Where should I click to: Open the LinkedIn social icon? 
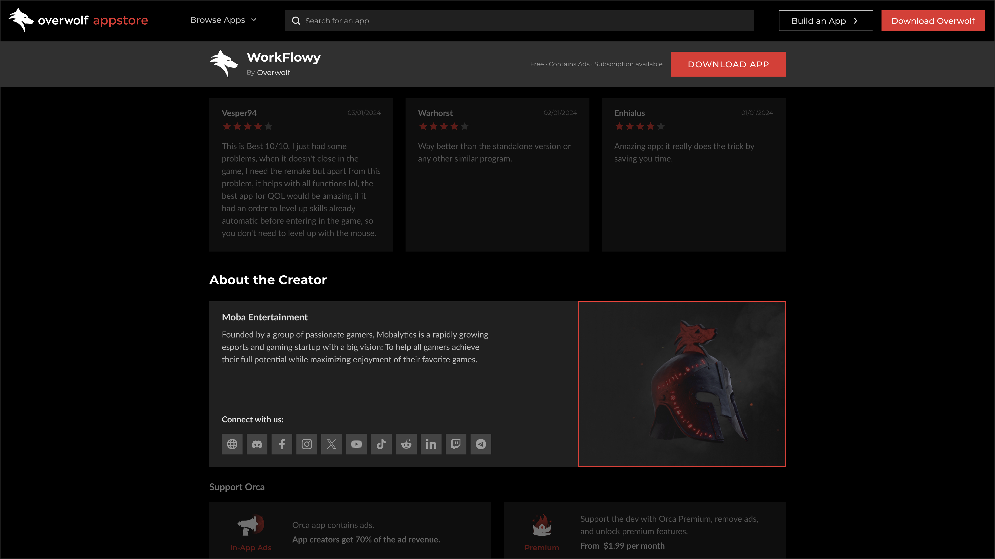click(x=431, y=444)
